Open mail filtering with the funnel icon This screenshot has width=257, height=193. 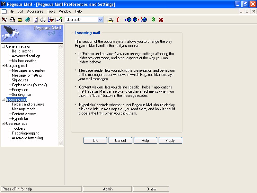tap(51, 20)
